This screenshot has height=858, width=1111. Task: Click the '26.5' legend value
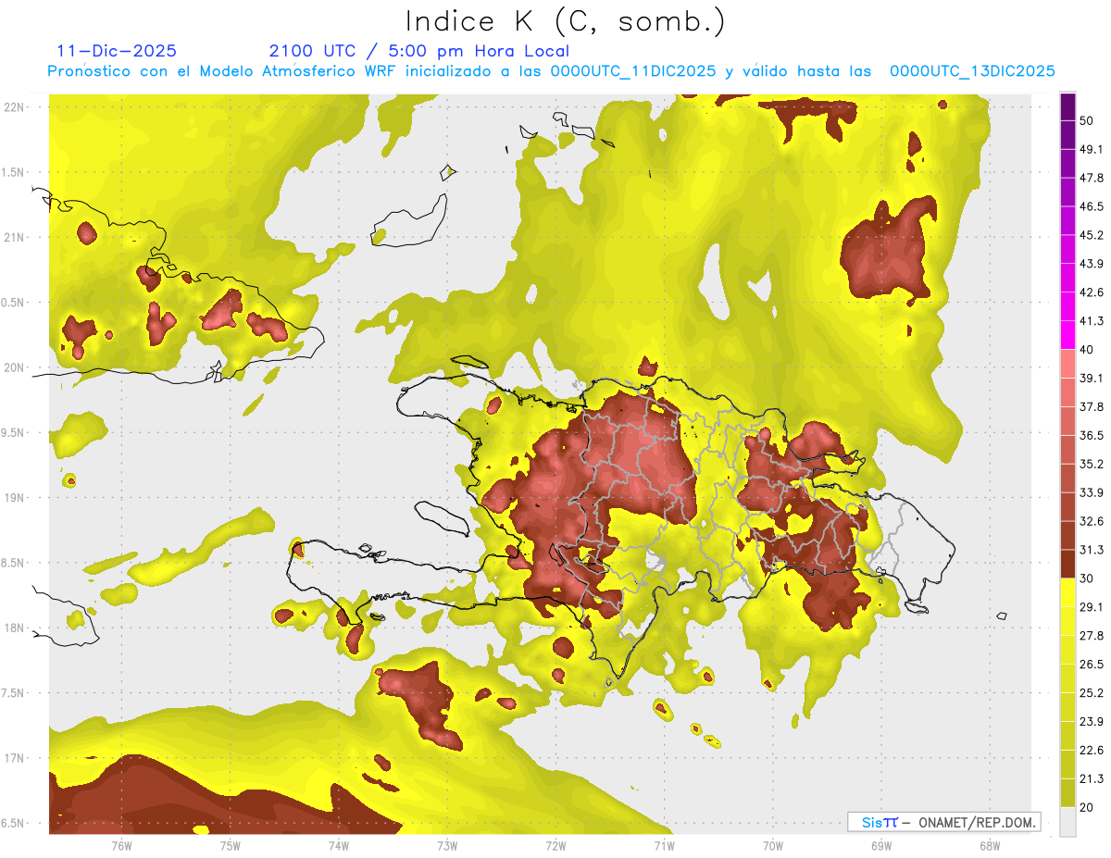(x=1092, y=665)
